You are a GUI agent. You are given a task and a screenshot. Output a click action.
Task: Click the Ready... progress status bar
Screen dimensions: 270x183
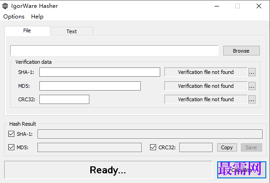108,170
